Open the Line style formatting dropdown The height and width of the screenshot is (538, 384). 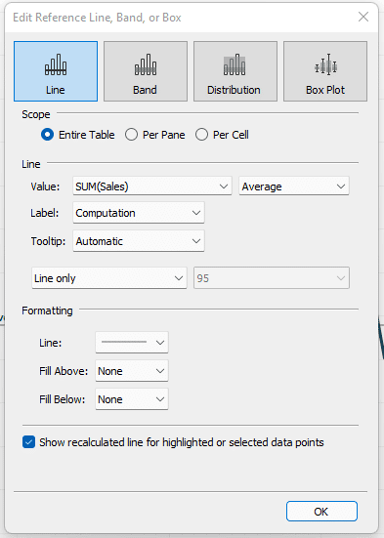(132, 343)
